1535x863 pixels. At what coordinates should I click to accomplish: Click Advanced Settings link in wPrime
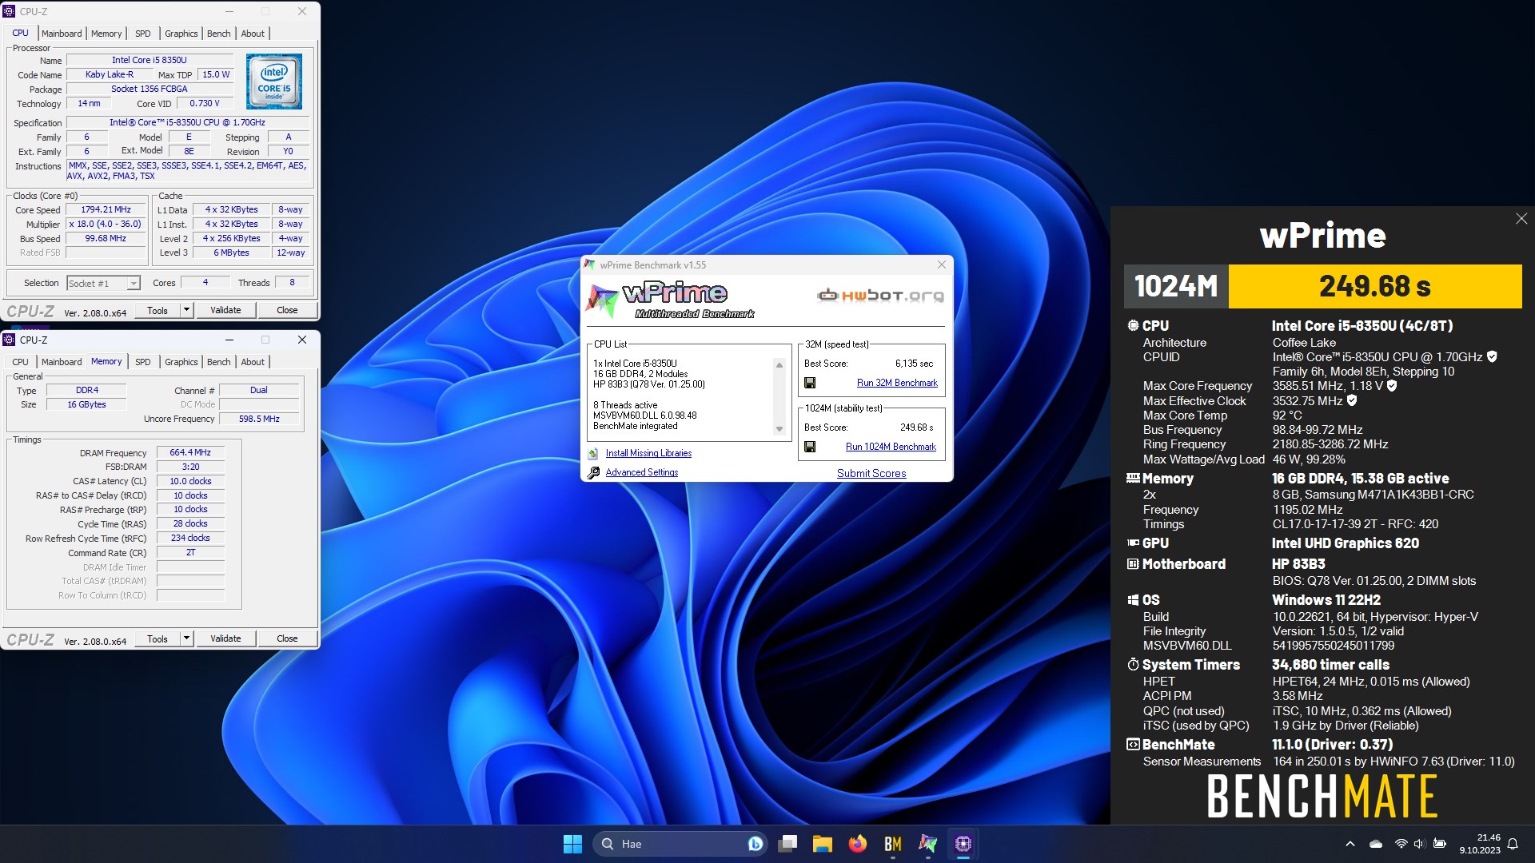pyautogui.click(x=642, y=472)
